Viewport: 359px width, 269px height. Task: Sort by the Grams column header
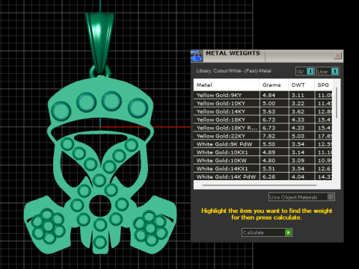[274, 85]
